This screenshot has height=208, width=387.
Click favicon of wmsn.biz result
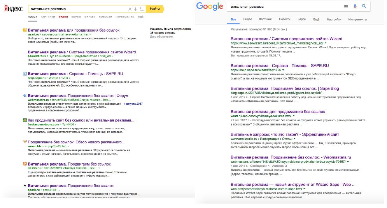(25, 142)
